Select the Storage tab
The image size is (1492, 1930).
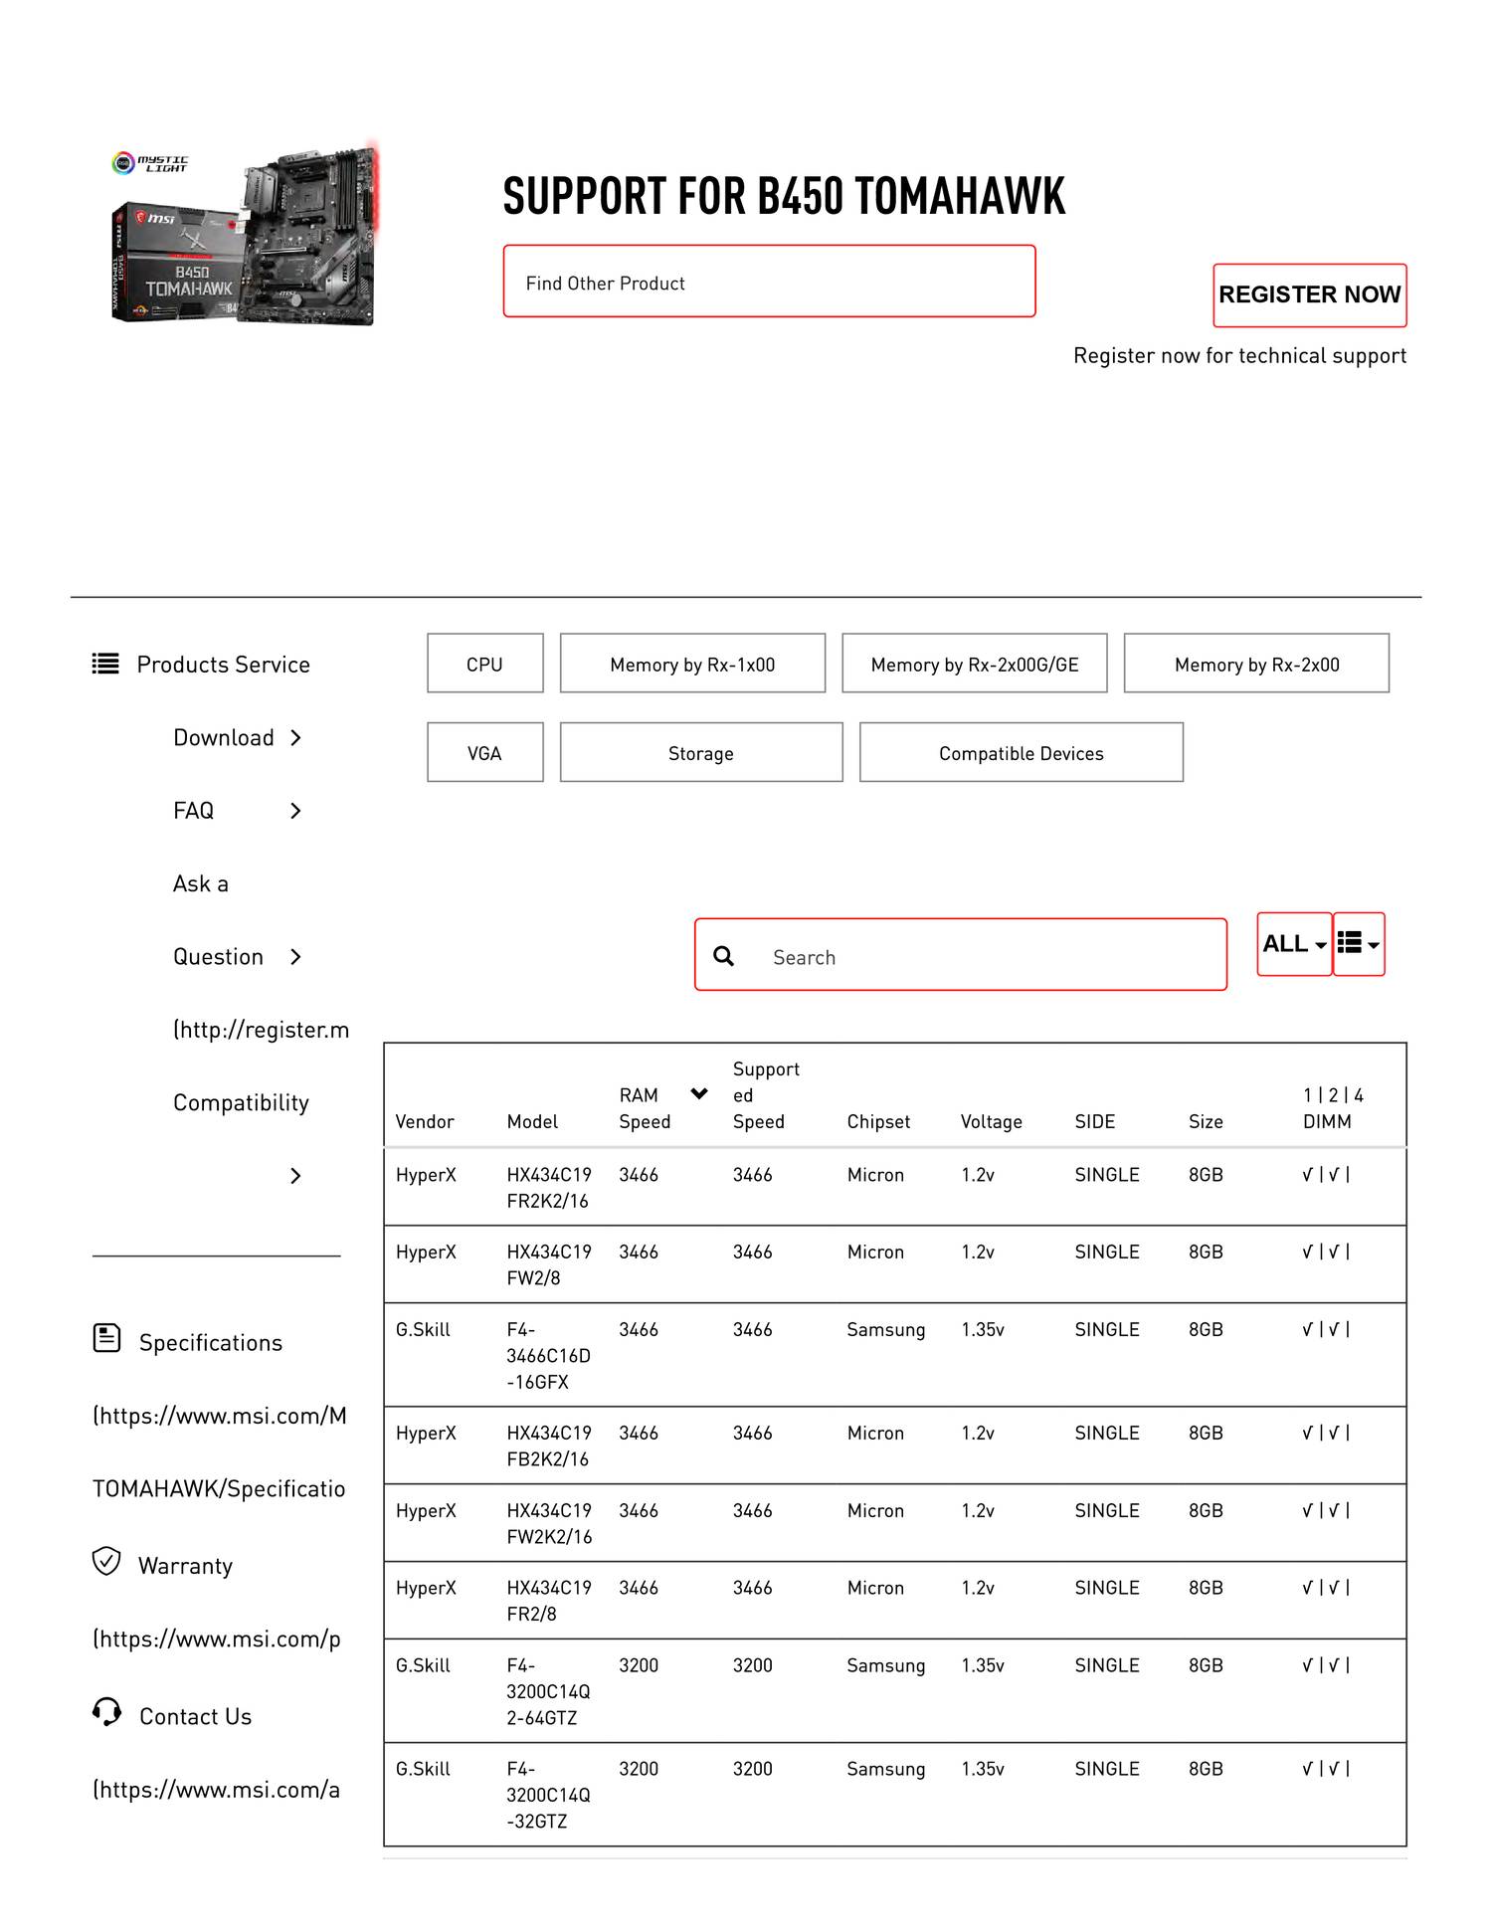pyautogui.click(x=700, y=753)
